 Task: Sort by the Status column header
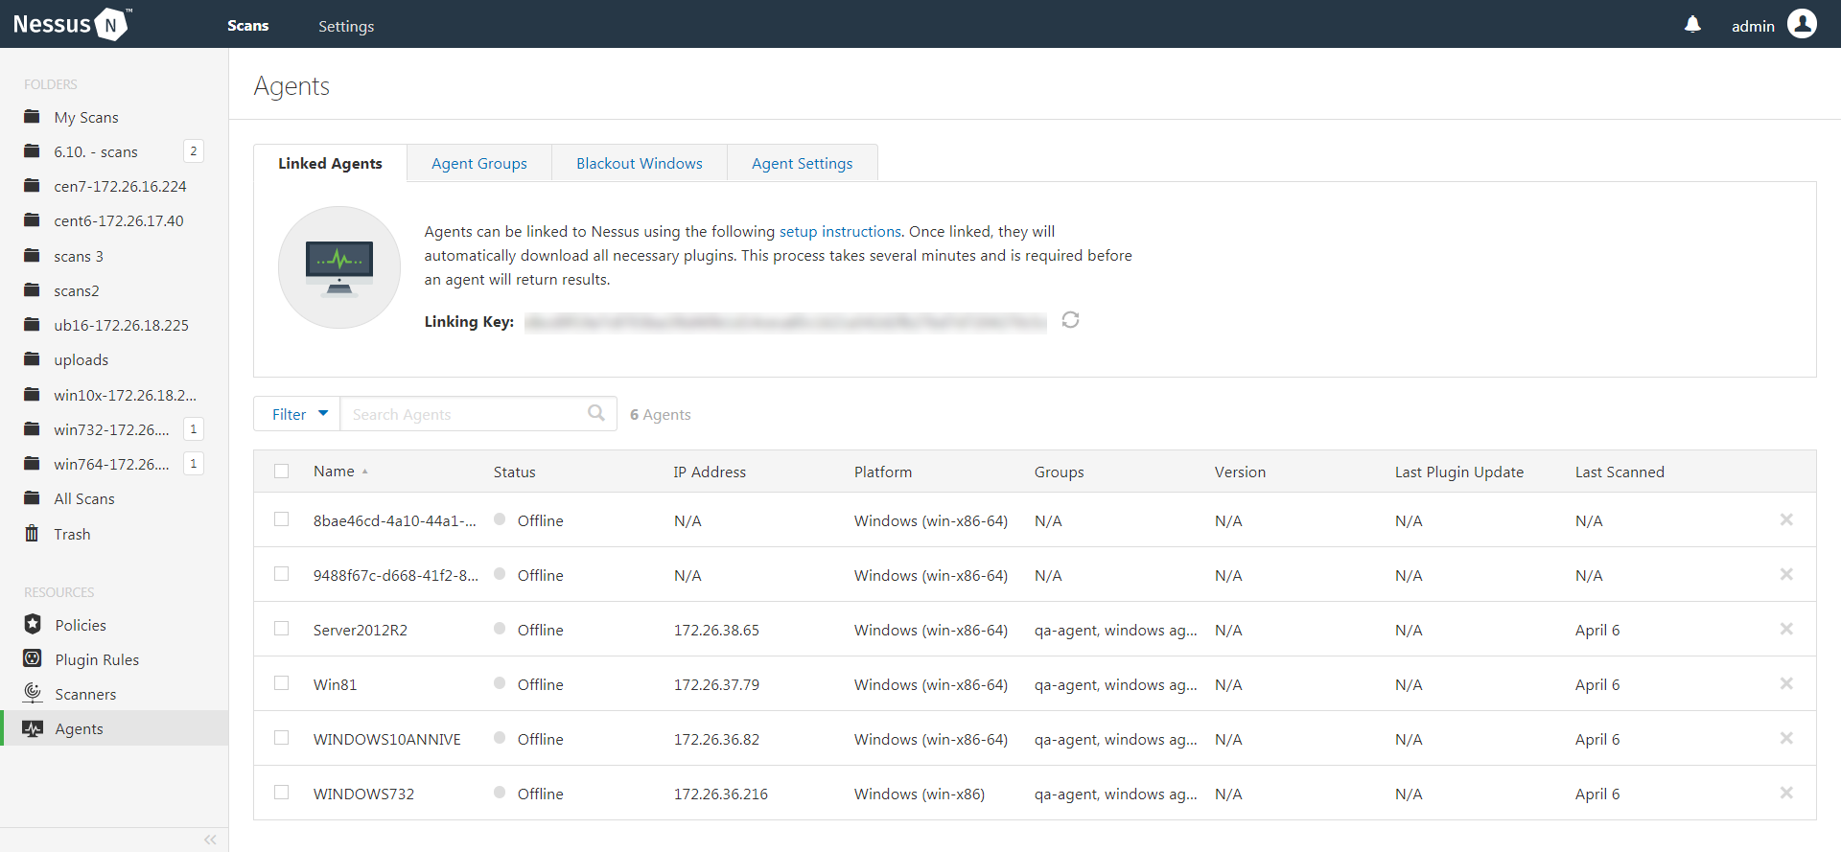tap(515, 472)
